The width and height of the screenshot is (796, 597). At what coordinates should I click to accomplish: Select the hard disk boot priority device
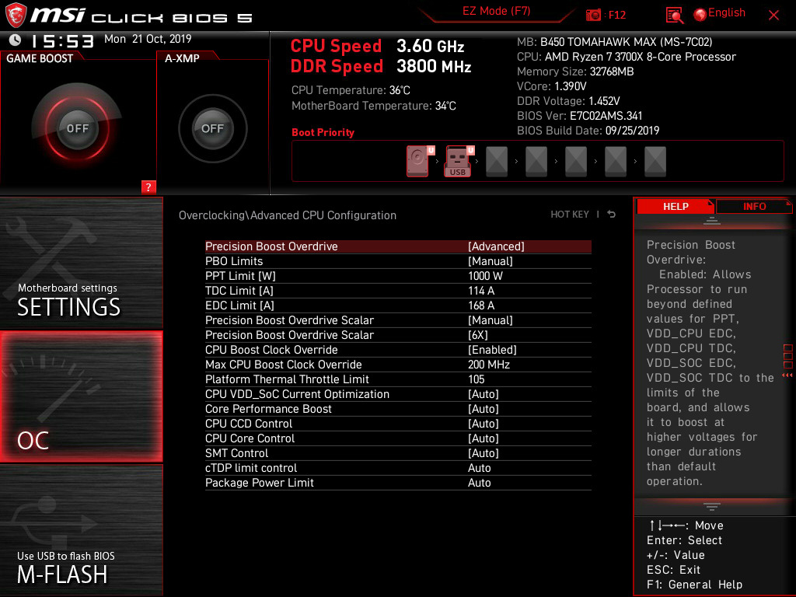click(x=419, y=162)
